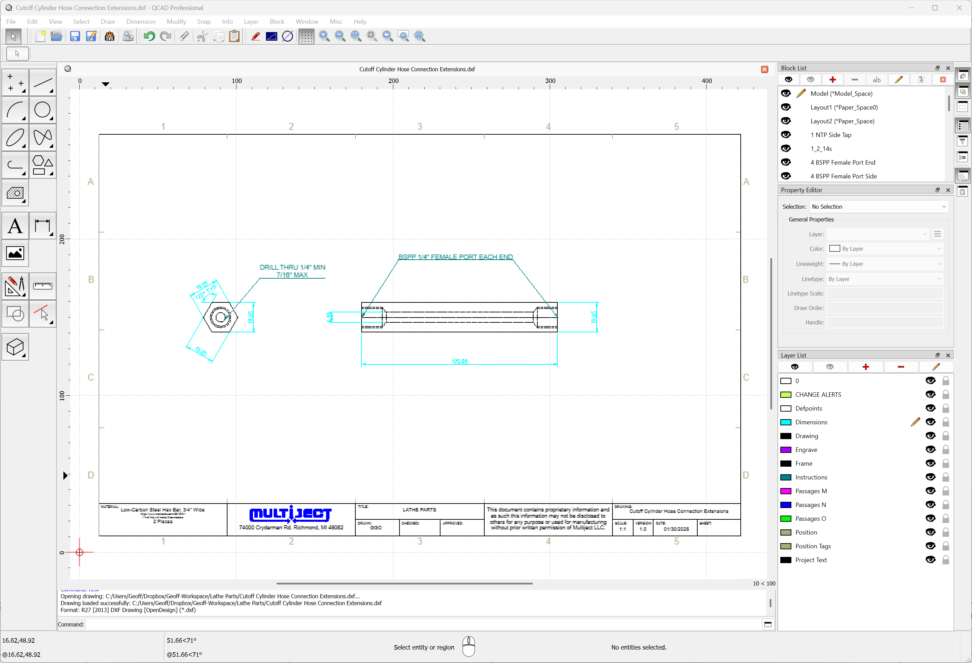Click the Zoom In toolbar icon
This screenshot has width=972, height=663.
(324, 37)
